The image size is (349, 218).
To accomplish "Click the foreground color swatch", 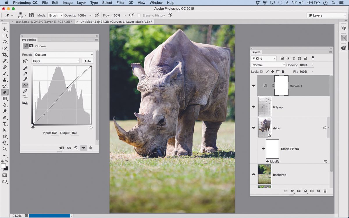I will click(3, 166).
